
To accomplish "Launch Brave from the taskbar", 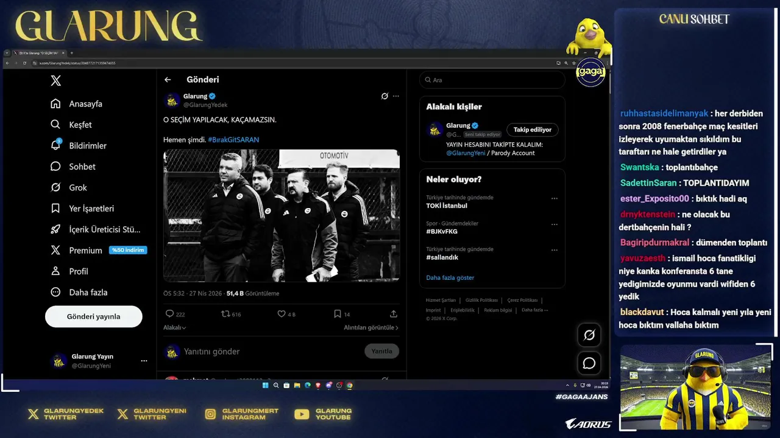I will [318, 385].
